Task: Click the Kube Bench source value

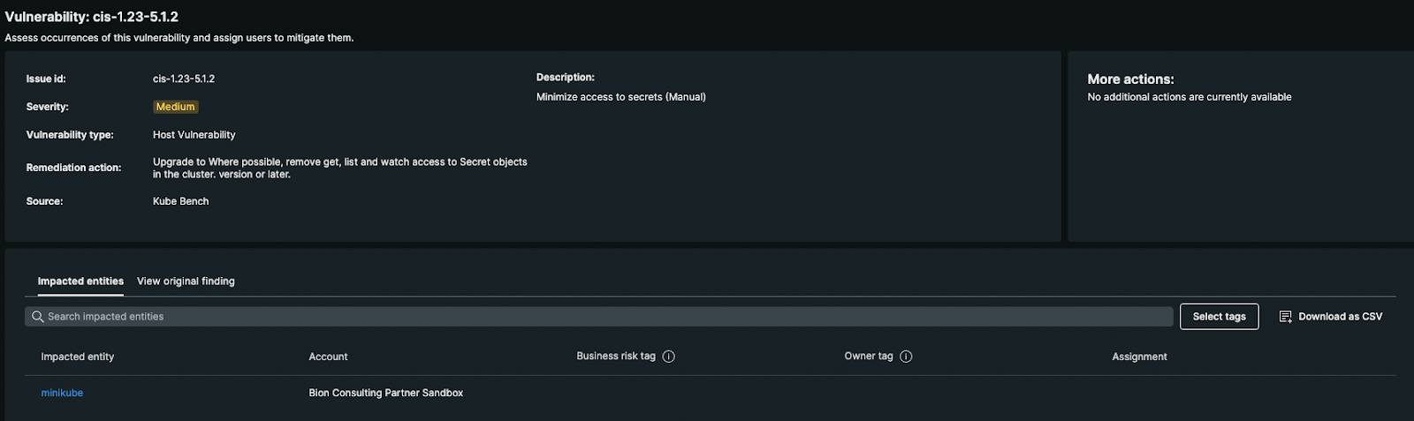Action: point(181,201)
